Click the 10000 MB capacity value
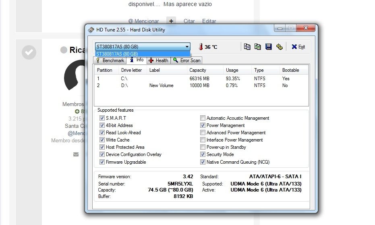Image resolution: width=375 pixels, height=225 pixels. coord(199,85)
